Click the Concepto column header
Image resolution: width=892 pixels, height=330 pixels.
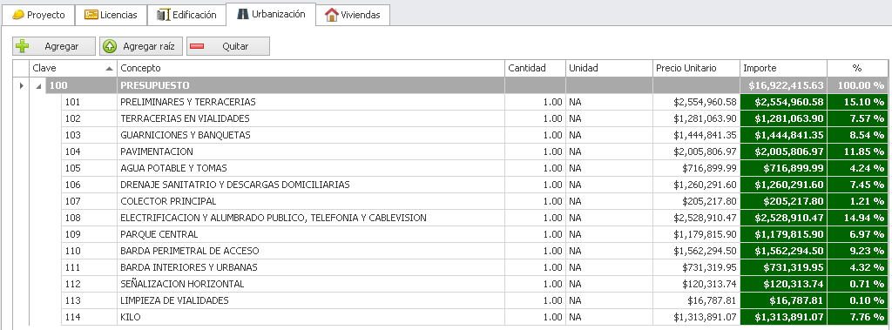311,68
